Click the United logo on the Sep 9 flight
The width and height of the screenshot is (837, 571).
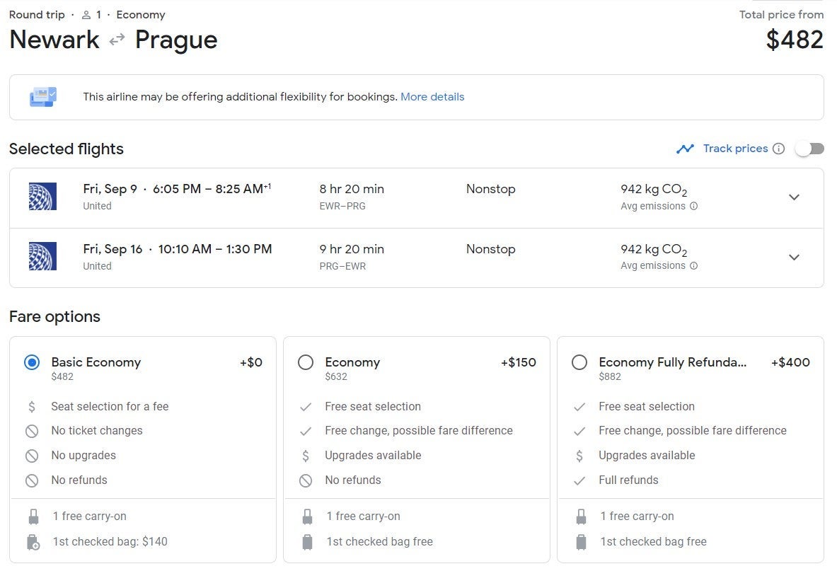coord(42,197)
